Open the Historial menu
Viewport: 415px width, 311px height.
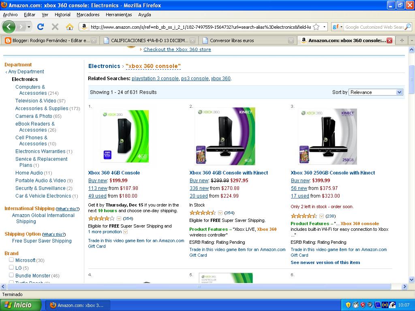point(62,15)
